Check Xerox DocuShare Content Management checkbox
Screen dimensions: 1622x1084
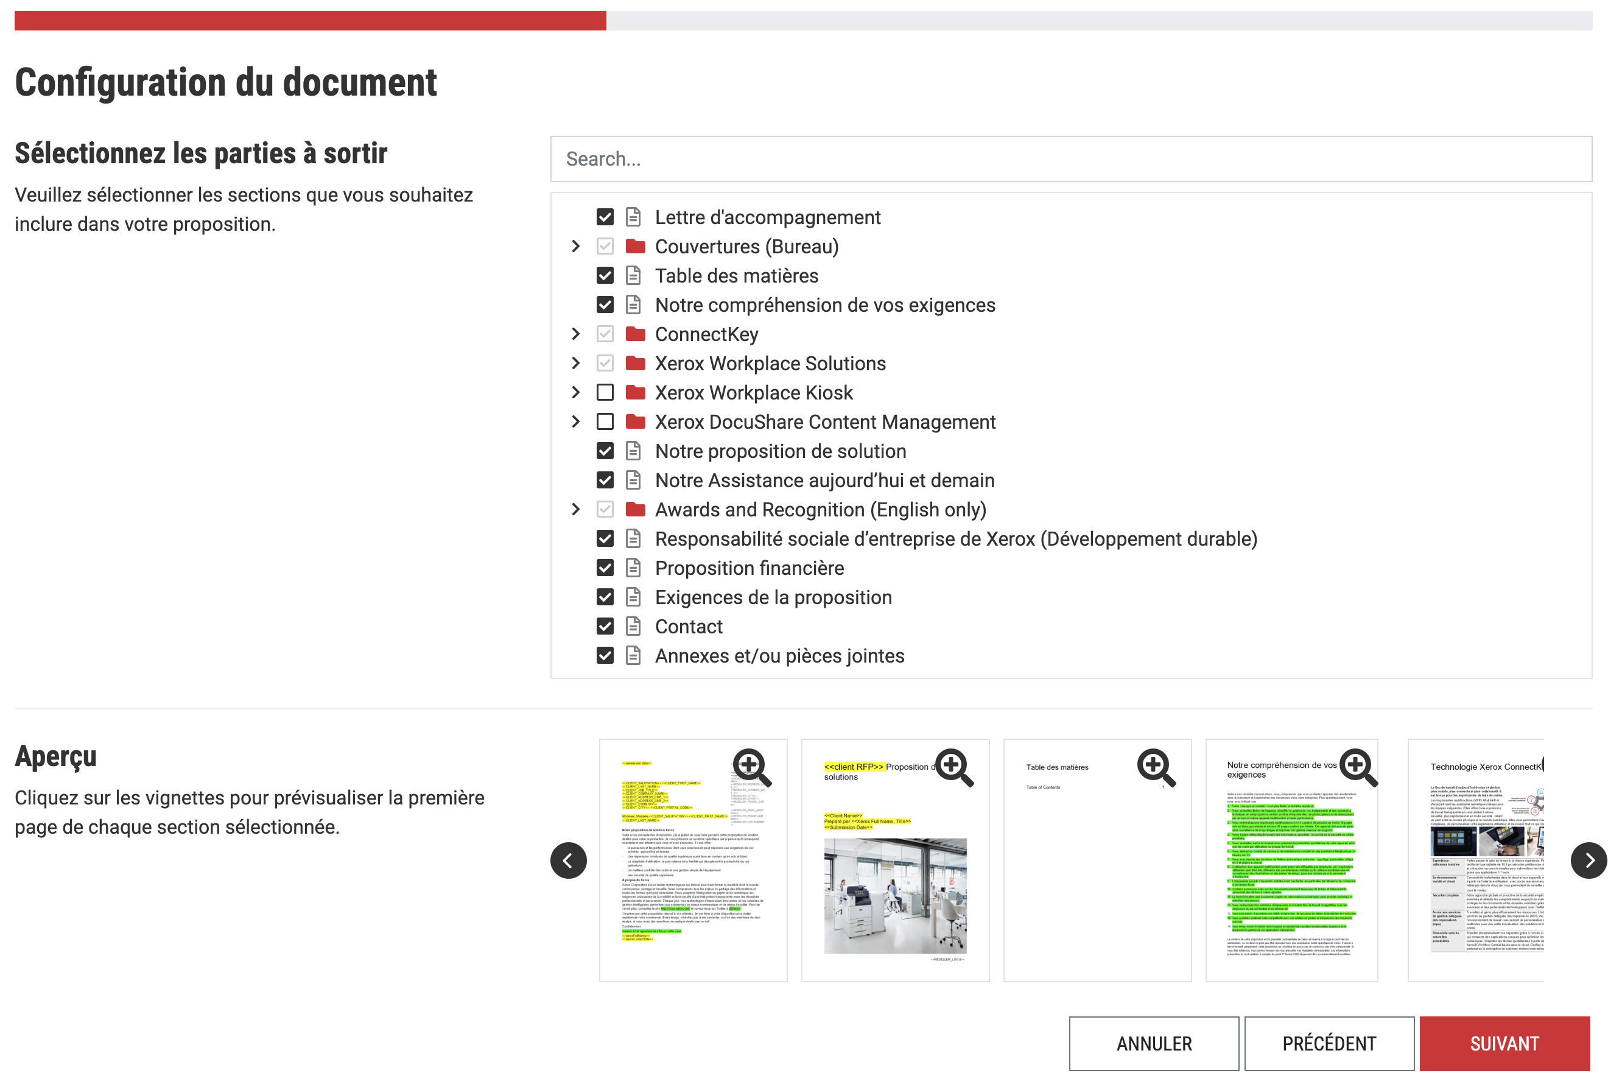[605, 421]
